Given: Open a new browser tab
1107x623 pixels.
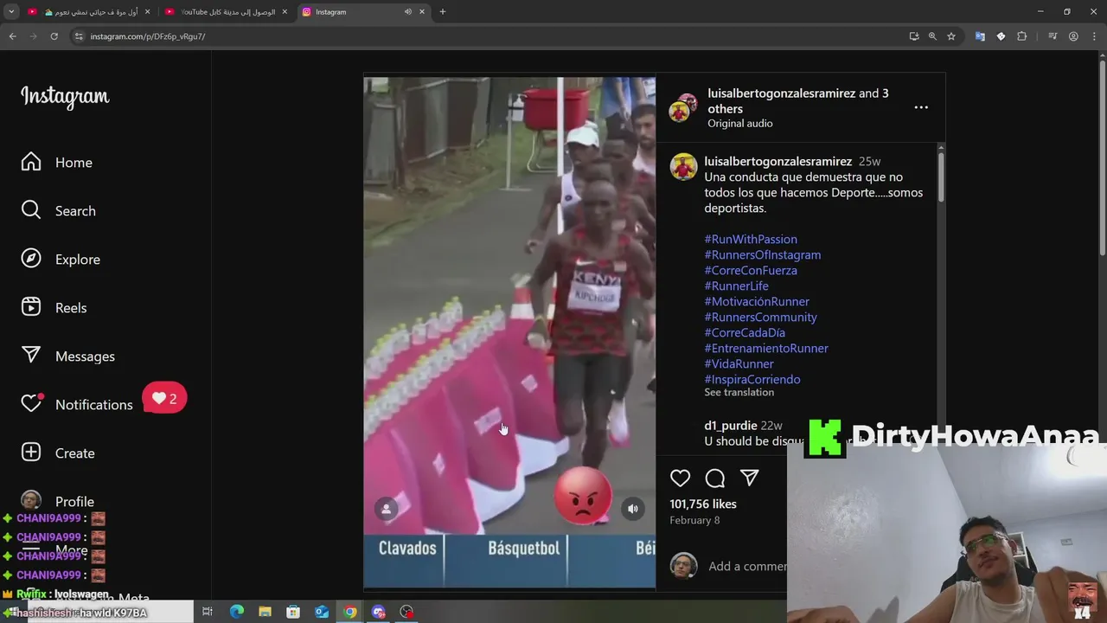Looking at the screenshot, I should click(x=443, y=12).
